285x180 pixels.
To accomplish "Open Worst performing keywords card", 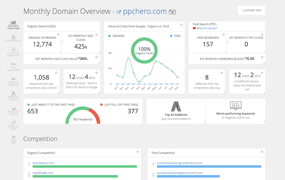I will tap(235, 111).
